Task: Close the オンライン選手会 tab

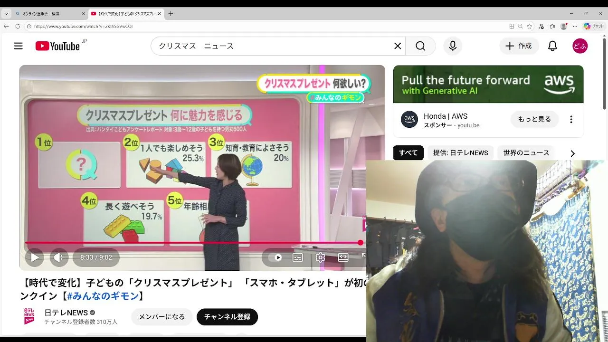Action: tap(84, 14)
